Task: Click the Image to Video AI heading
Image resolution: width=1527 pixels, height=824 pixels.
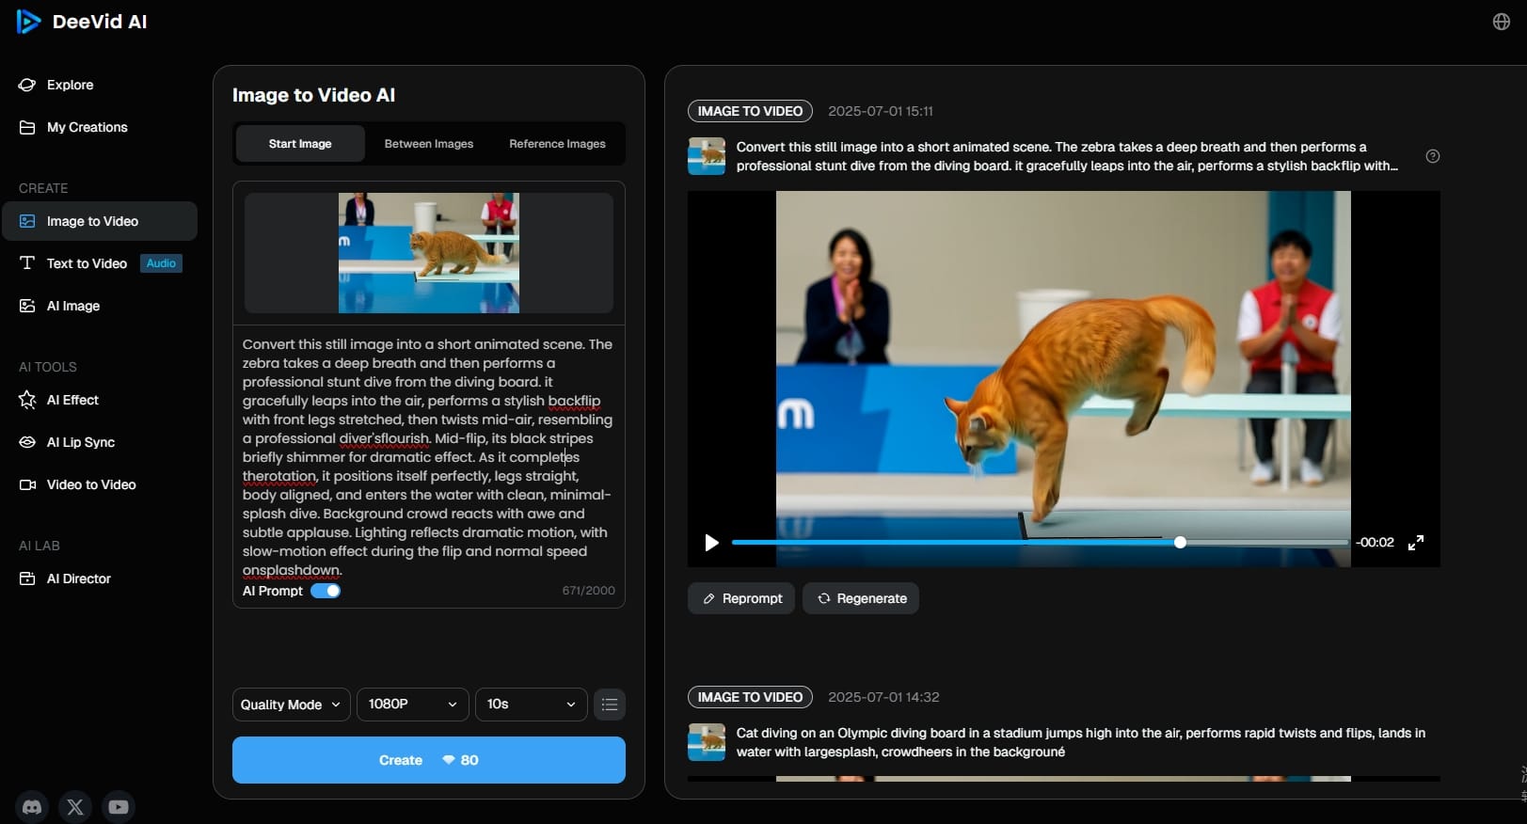Action: tap(313, 95)
